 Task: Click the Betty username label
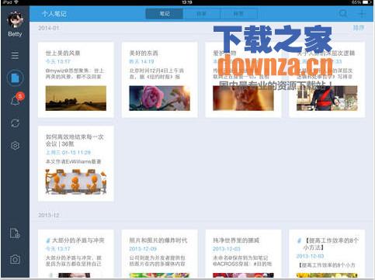point(15,34)
